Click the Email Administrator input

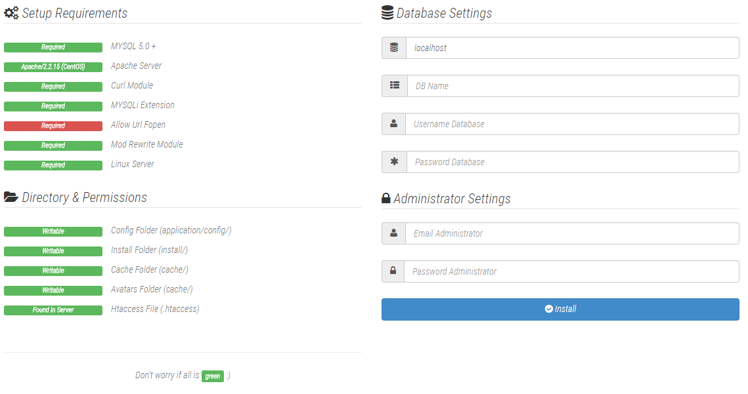[571, 233]
